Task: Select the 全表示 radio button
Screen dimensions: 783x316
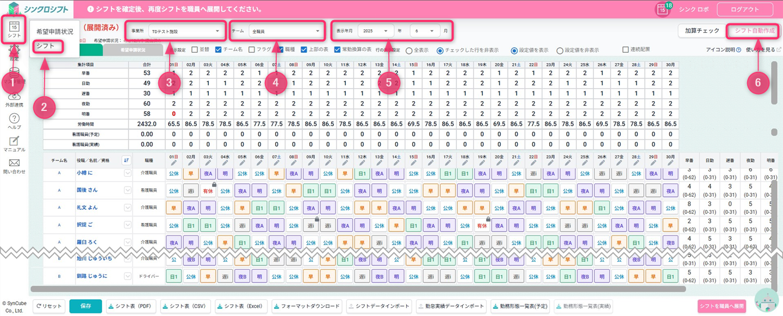Action: [409, 50]
